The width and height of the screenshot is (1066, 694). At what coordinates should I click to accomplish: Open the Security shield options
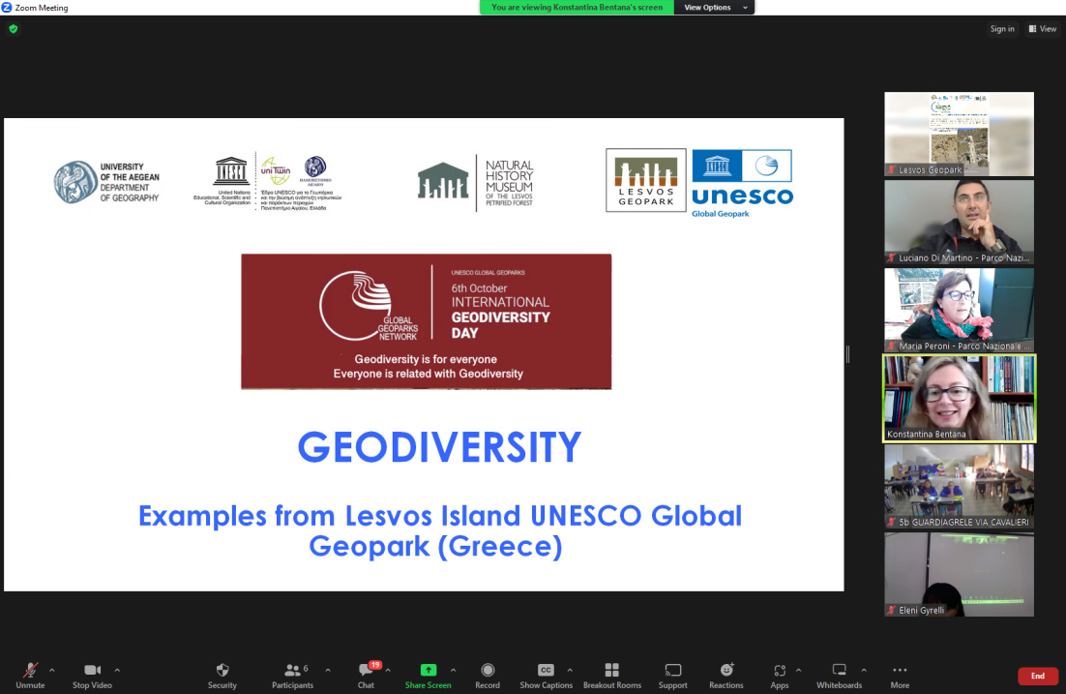coord(222,675)
